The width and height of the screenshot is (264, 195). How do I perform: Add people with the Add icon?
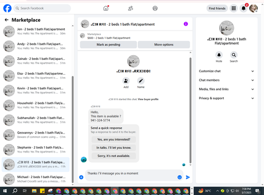tap(126, 81)
